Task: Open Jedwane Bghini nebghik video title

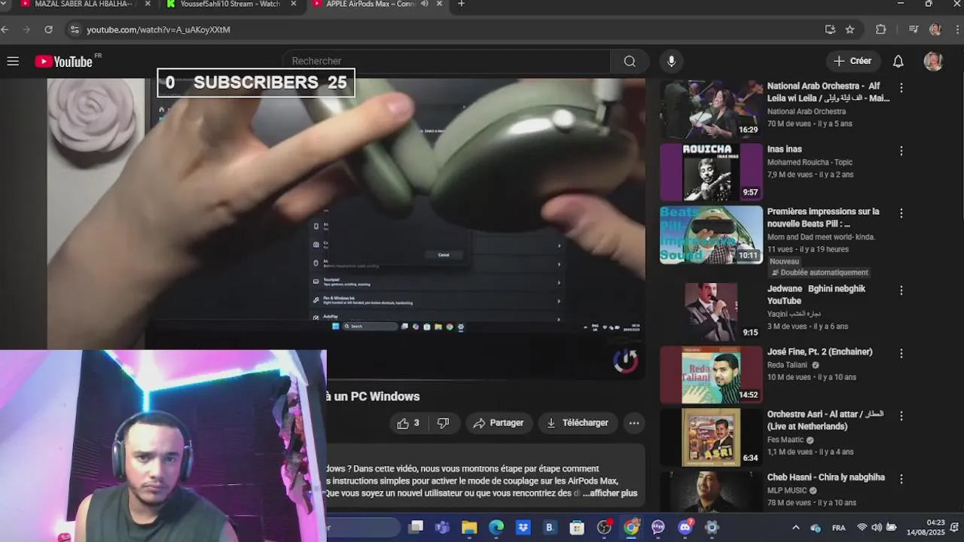Action: point(816,294)
